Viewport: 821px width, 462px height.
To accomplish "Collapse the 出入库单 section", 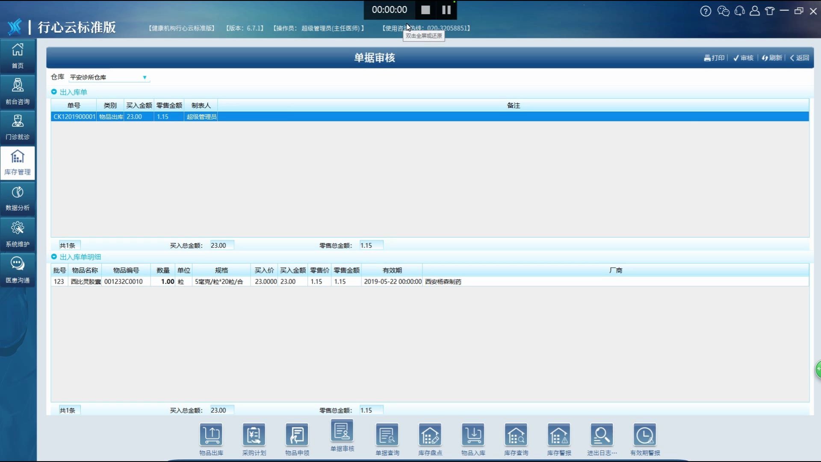I will coord(54,92).
